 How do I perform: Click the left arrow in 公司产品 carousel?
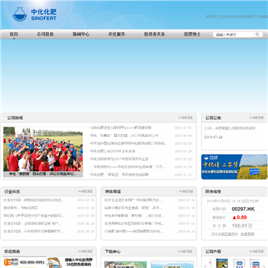click(x=205, y=267)
